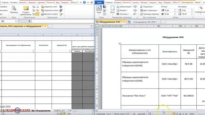Toggle highlighted Show All Comments icon in Excel

tap(37, 14)
